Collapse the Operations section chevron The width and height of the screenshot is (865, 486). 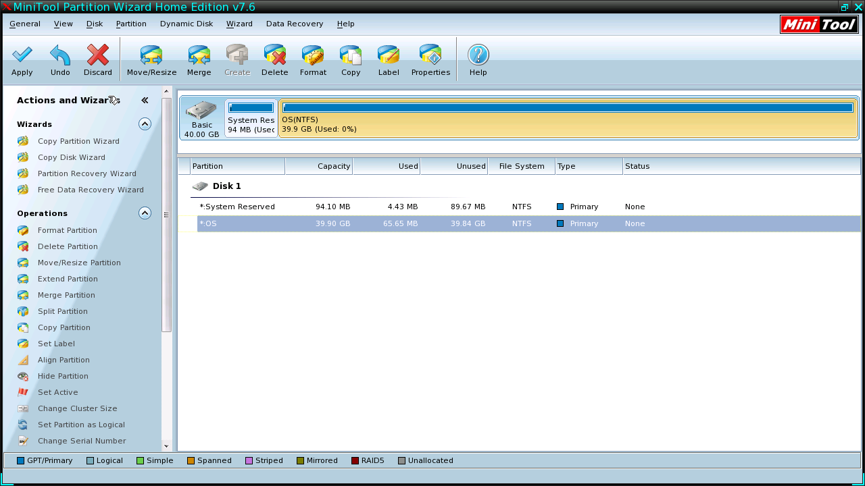(145, 213)
